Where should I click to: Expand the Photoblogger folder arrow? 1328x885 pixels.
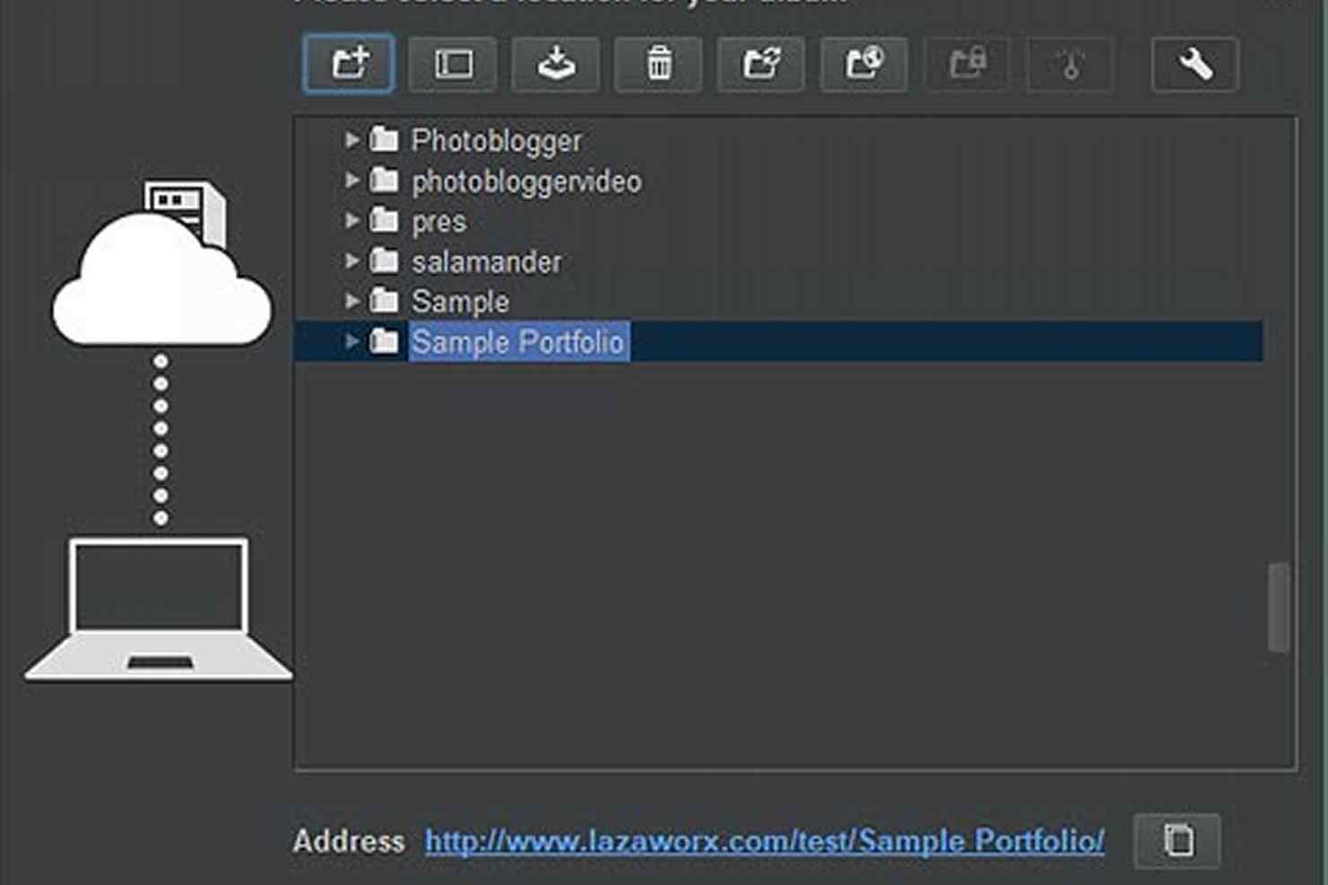352,140
